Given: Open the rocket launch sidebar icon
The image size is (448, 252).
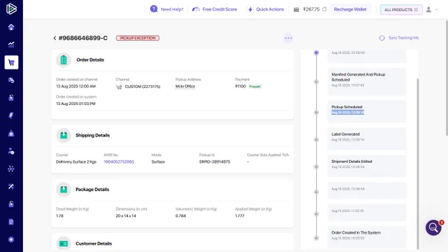Looking at the screenshot, I should pos(11,115).
